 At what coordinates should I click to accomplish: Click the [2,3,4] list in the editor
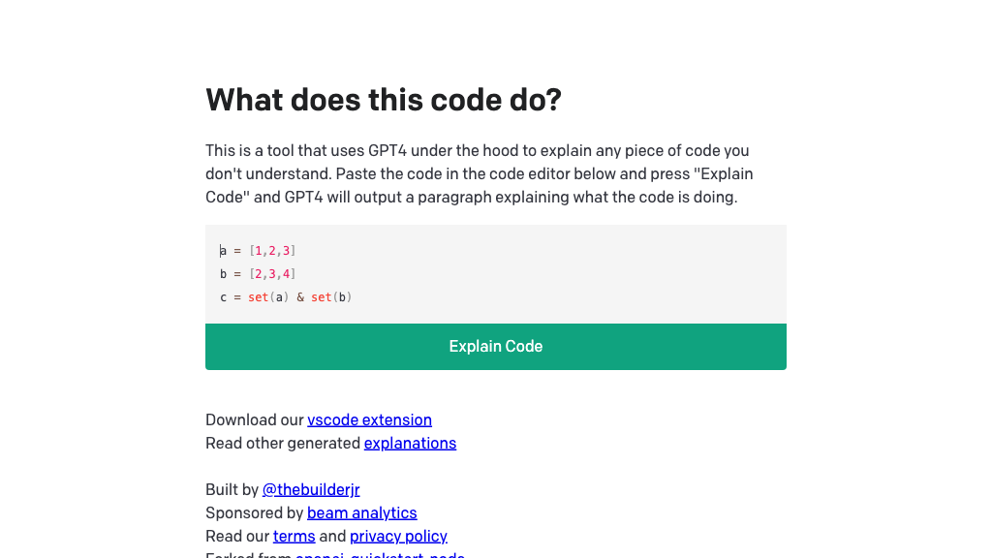[x=272, y=274]
